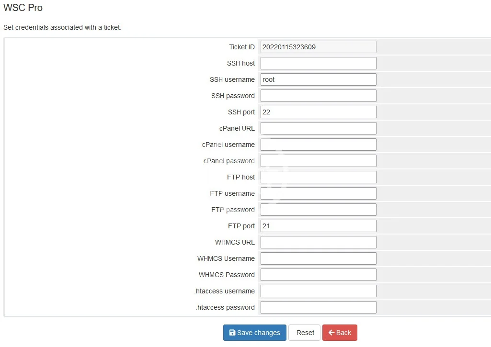Click the SSH port field
The image size is (491, 347).
318,112
